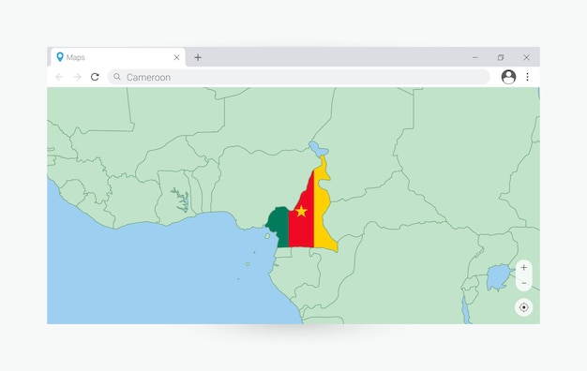Select the green stripe of Cameroon
This screenshot has width=587, height=371.
(x=278, y=227)
